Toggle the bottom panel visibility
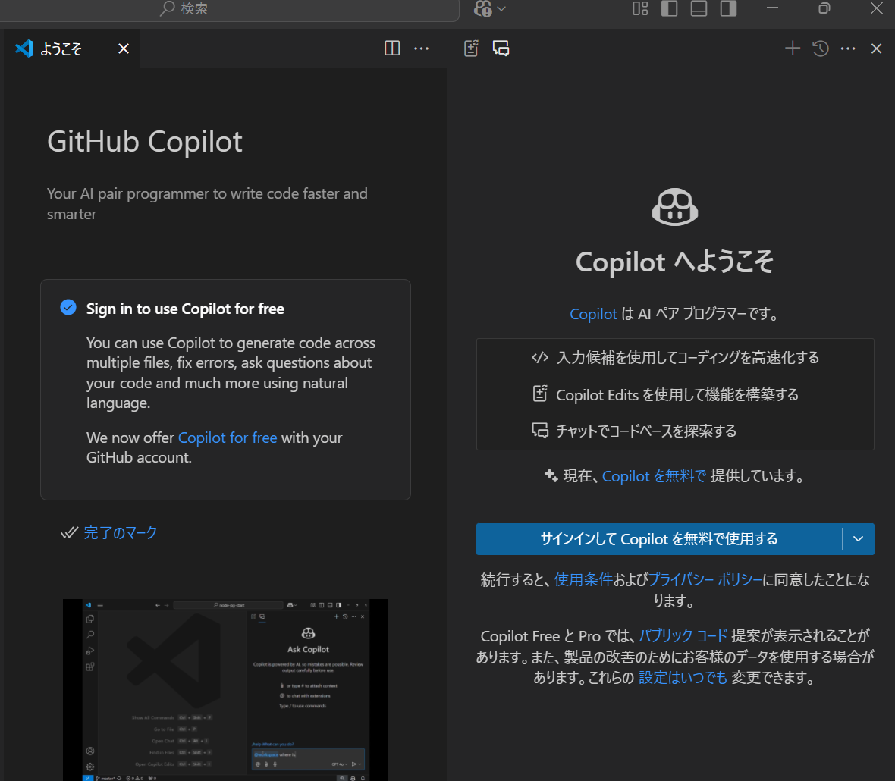 [699, 9]
